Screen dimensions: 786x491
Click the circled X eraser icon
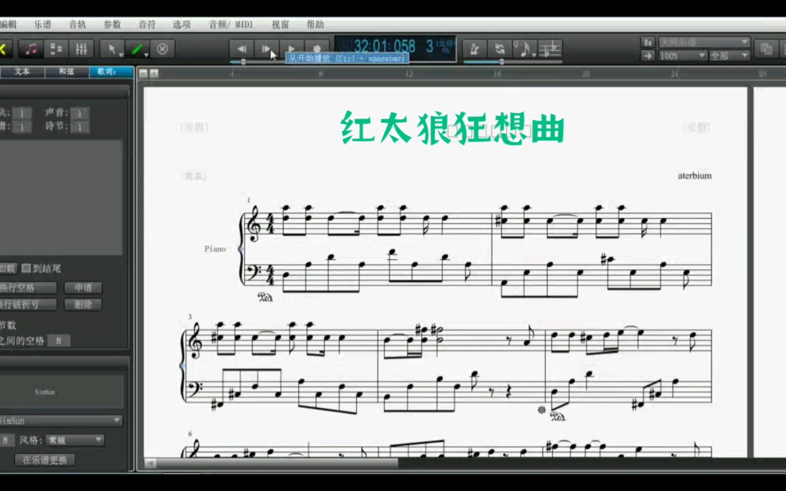[x=162, y=49]
